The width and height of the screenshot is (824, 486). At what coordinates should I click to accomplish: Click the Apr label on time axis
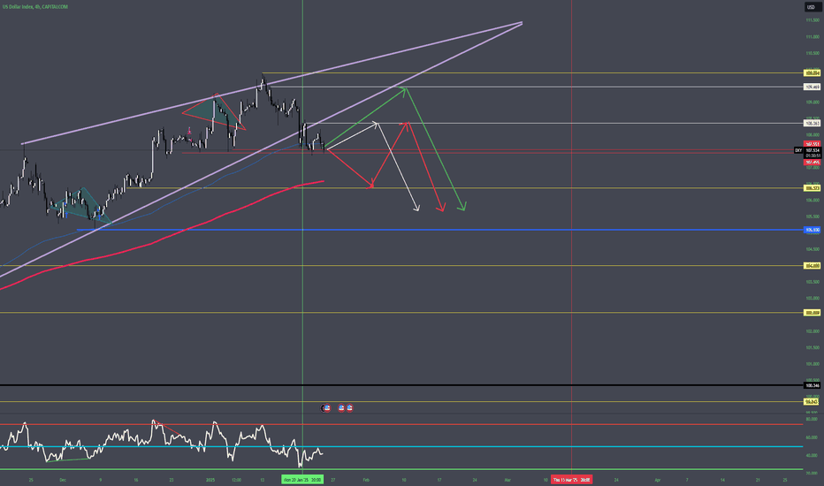(x=658, y=480)
